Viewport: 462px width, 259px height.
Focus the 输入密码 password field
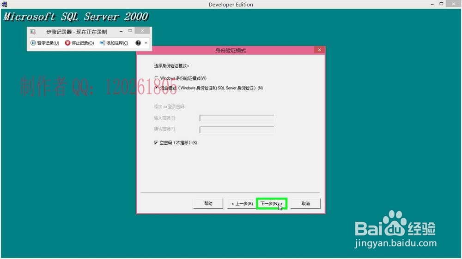[237, 118]
